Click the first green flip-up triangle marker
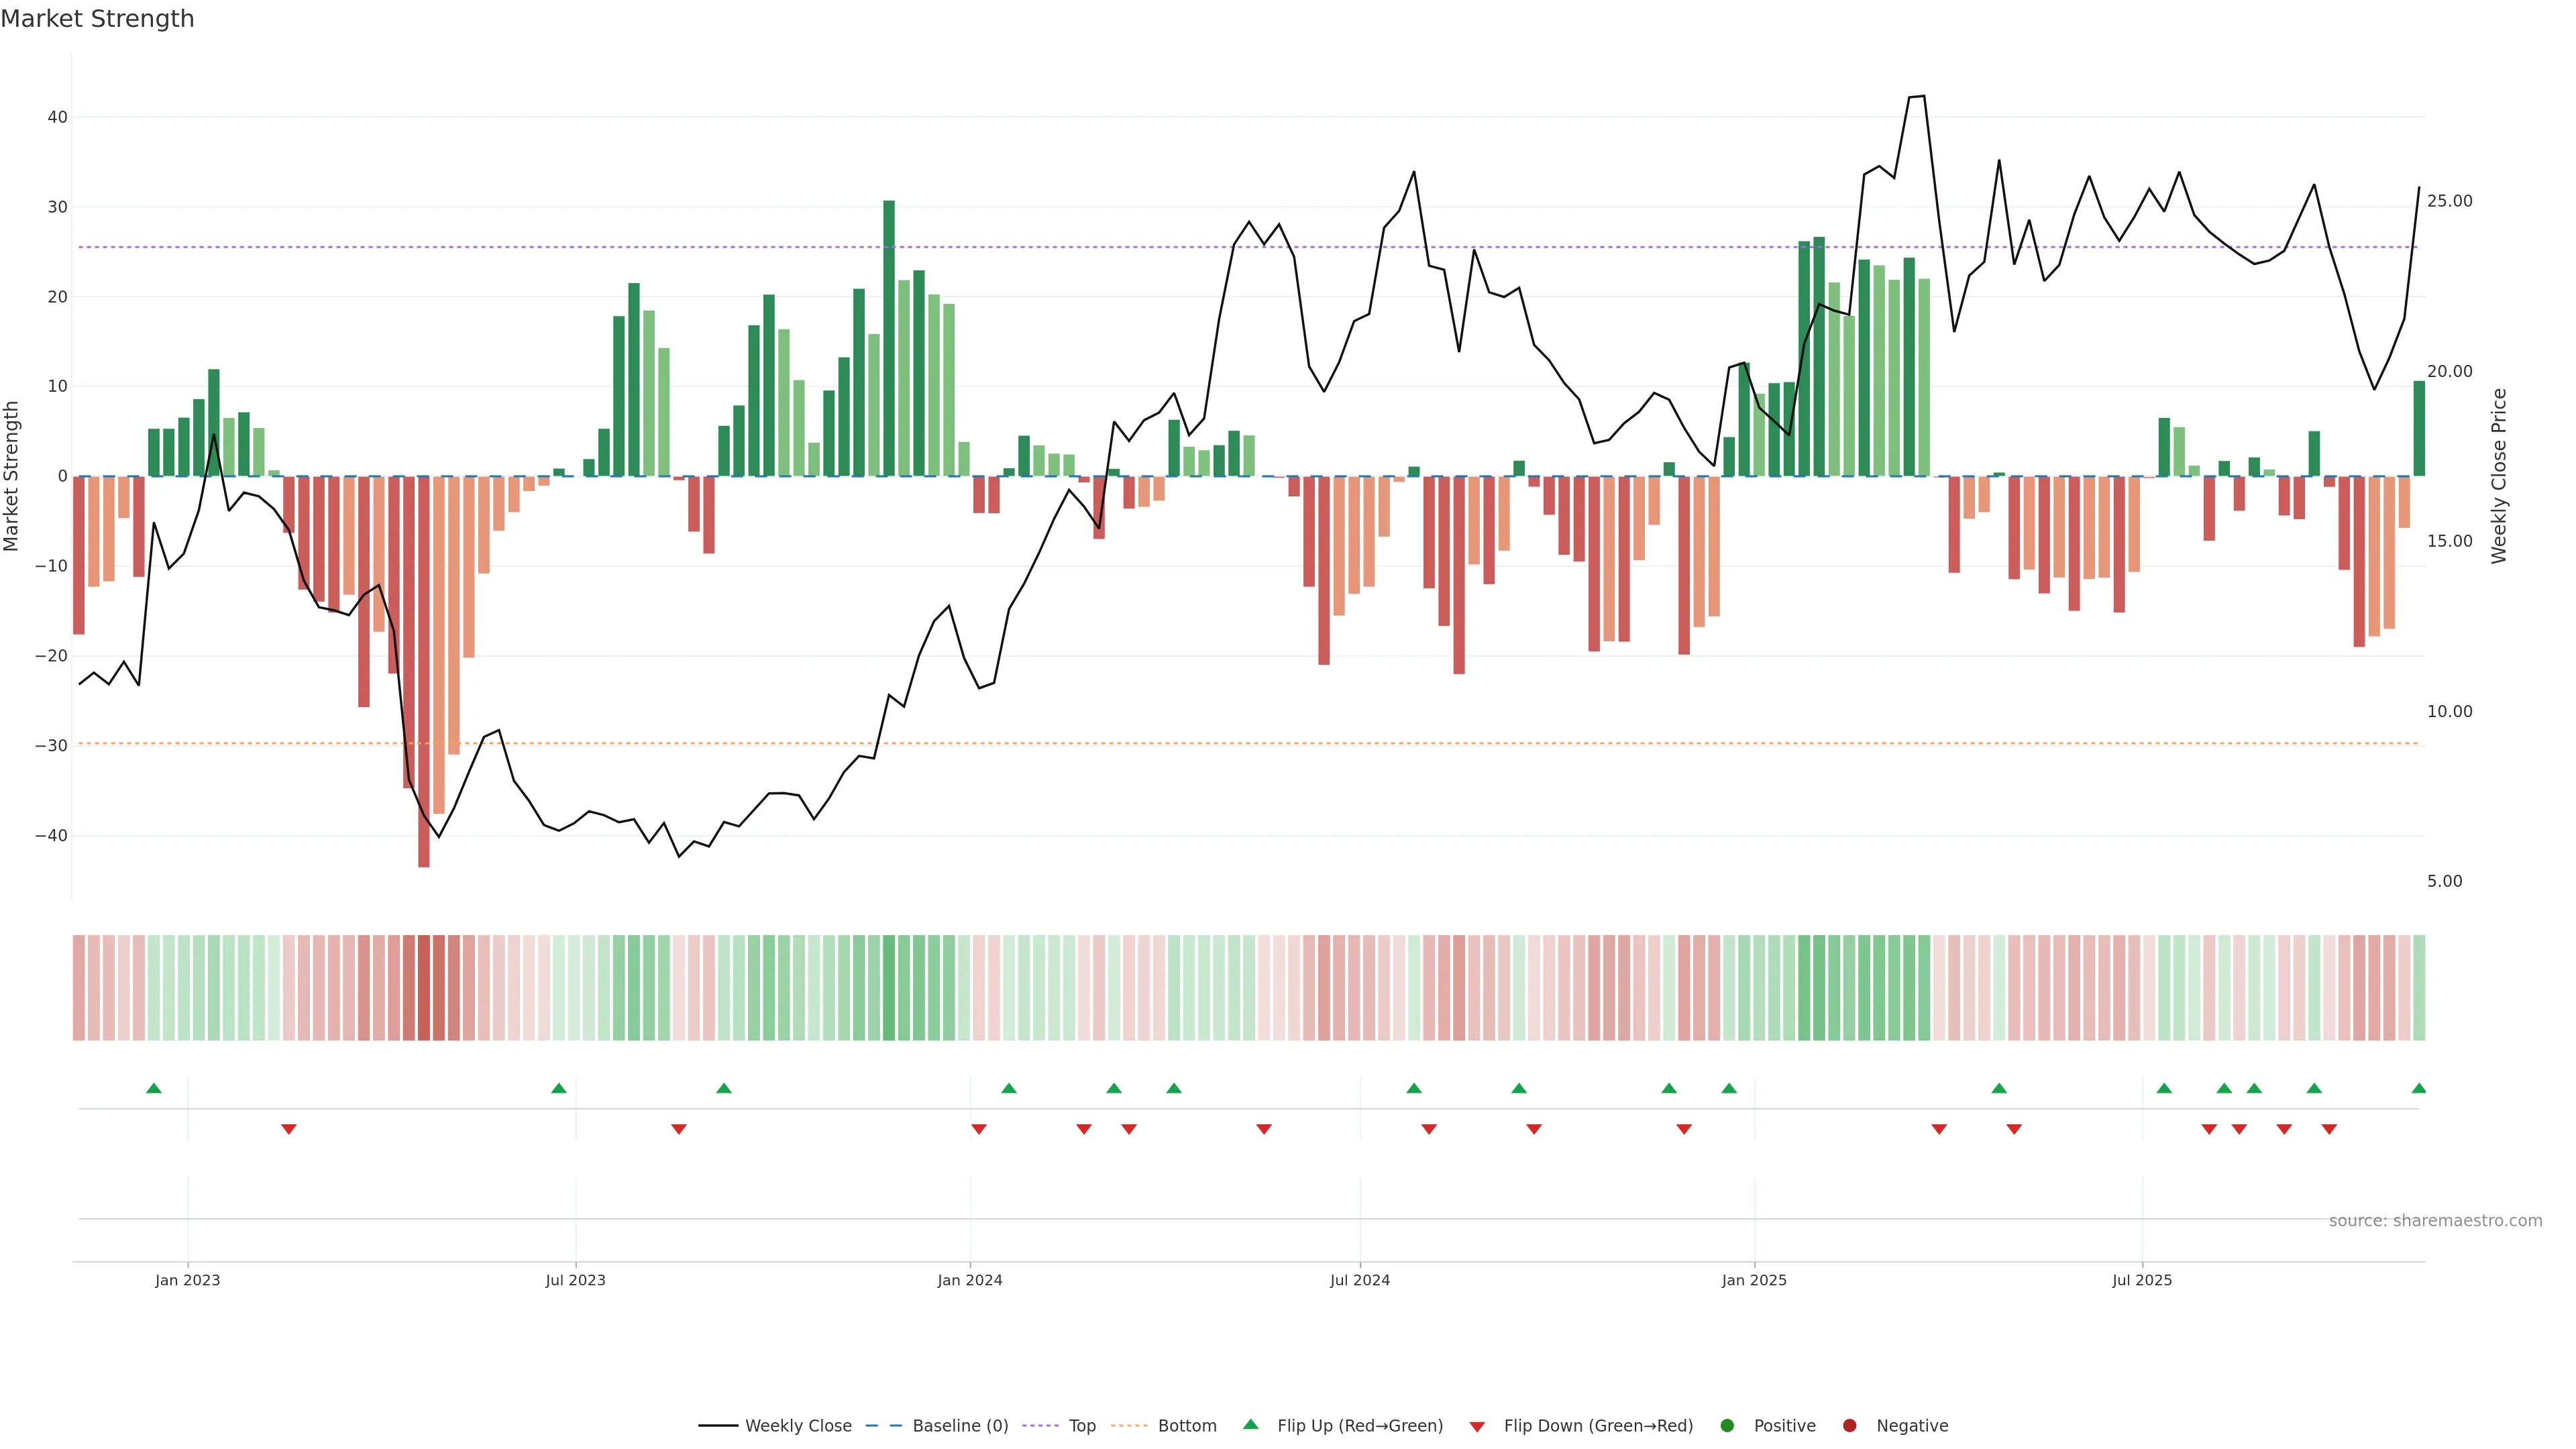 pyautogui.click(x=153, y=1088)
